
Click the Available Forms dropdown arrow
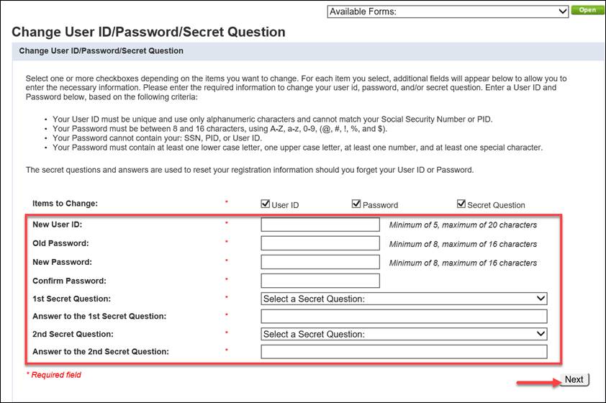[x=563, y=12]
